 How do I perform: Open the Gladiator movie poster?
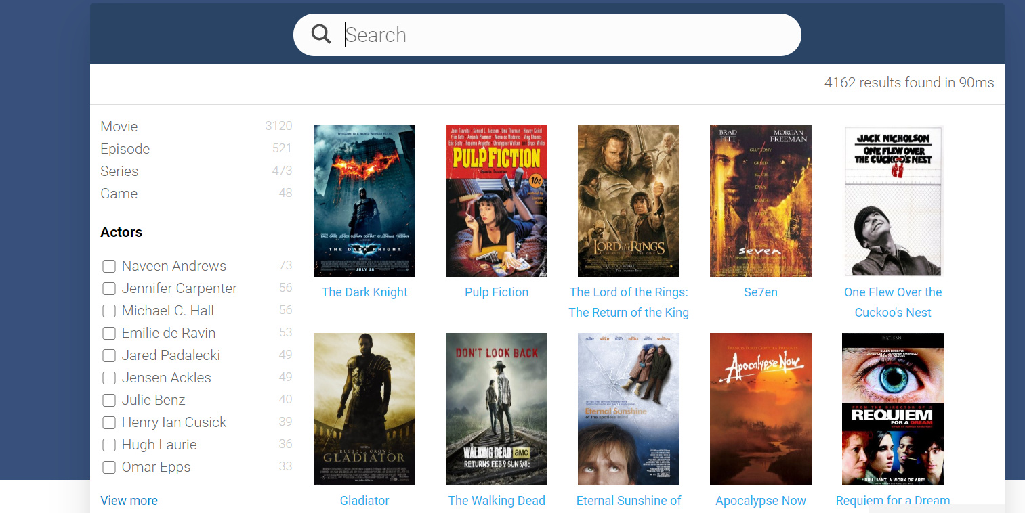pyautogui.click(x=364, y=409)
